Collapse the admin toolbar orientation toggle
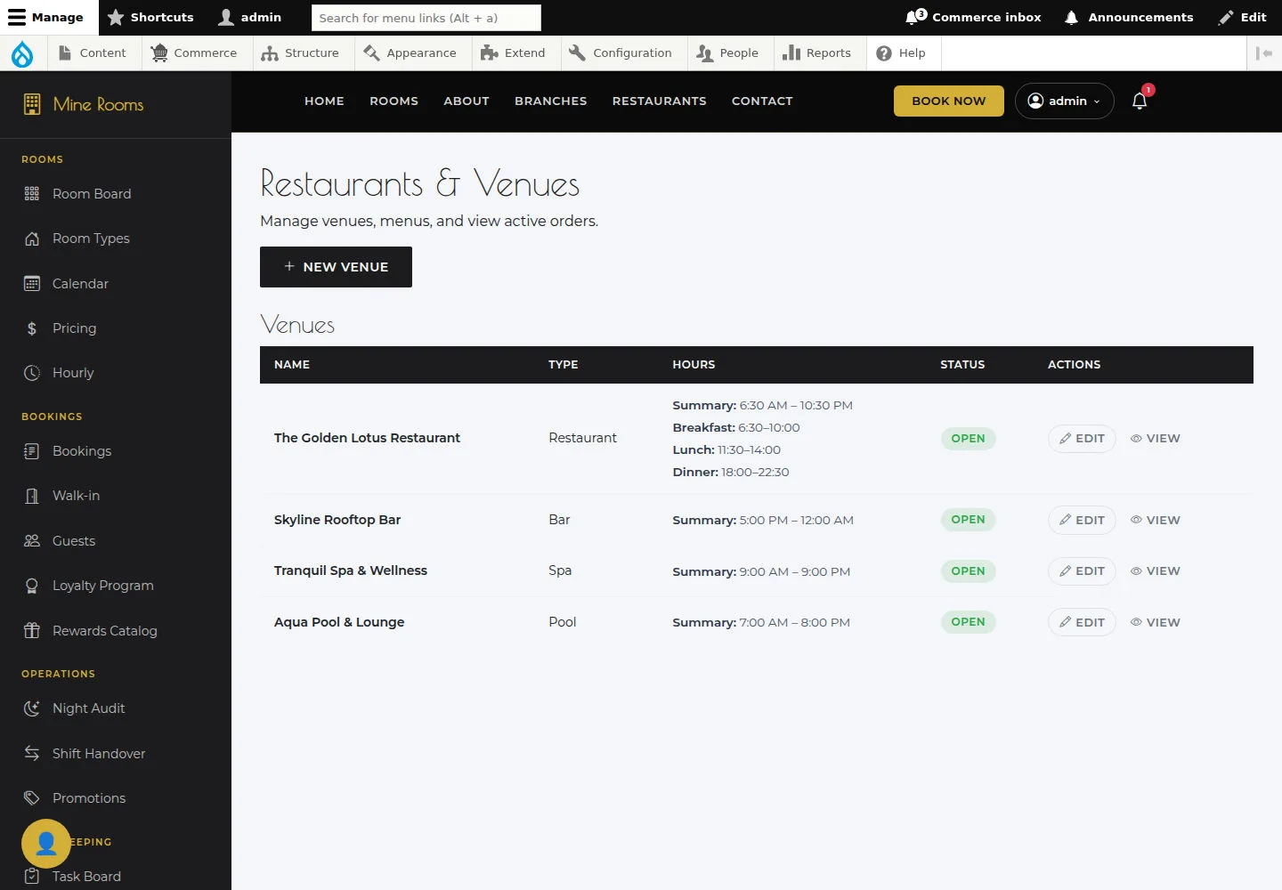 click(x=1264, y=53)
